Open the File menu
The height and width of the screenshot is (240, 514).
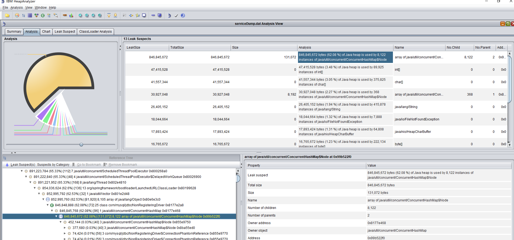pos(5,8)
